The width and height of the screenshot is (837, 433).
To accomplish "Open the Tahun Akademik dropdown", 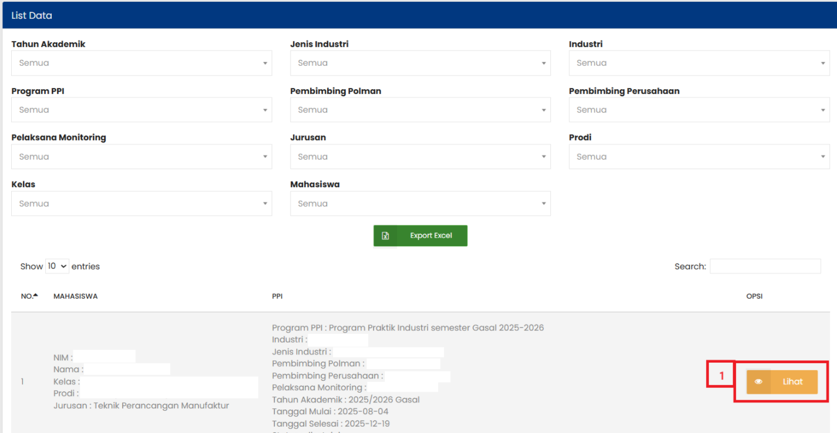I will (142, 63).
